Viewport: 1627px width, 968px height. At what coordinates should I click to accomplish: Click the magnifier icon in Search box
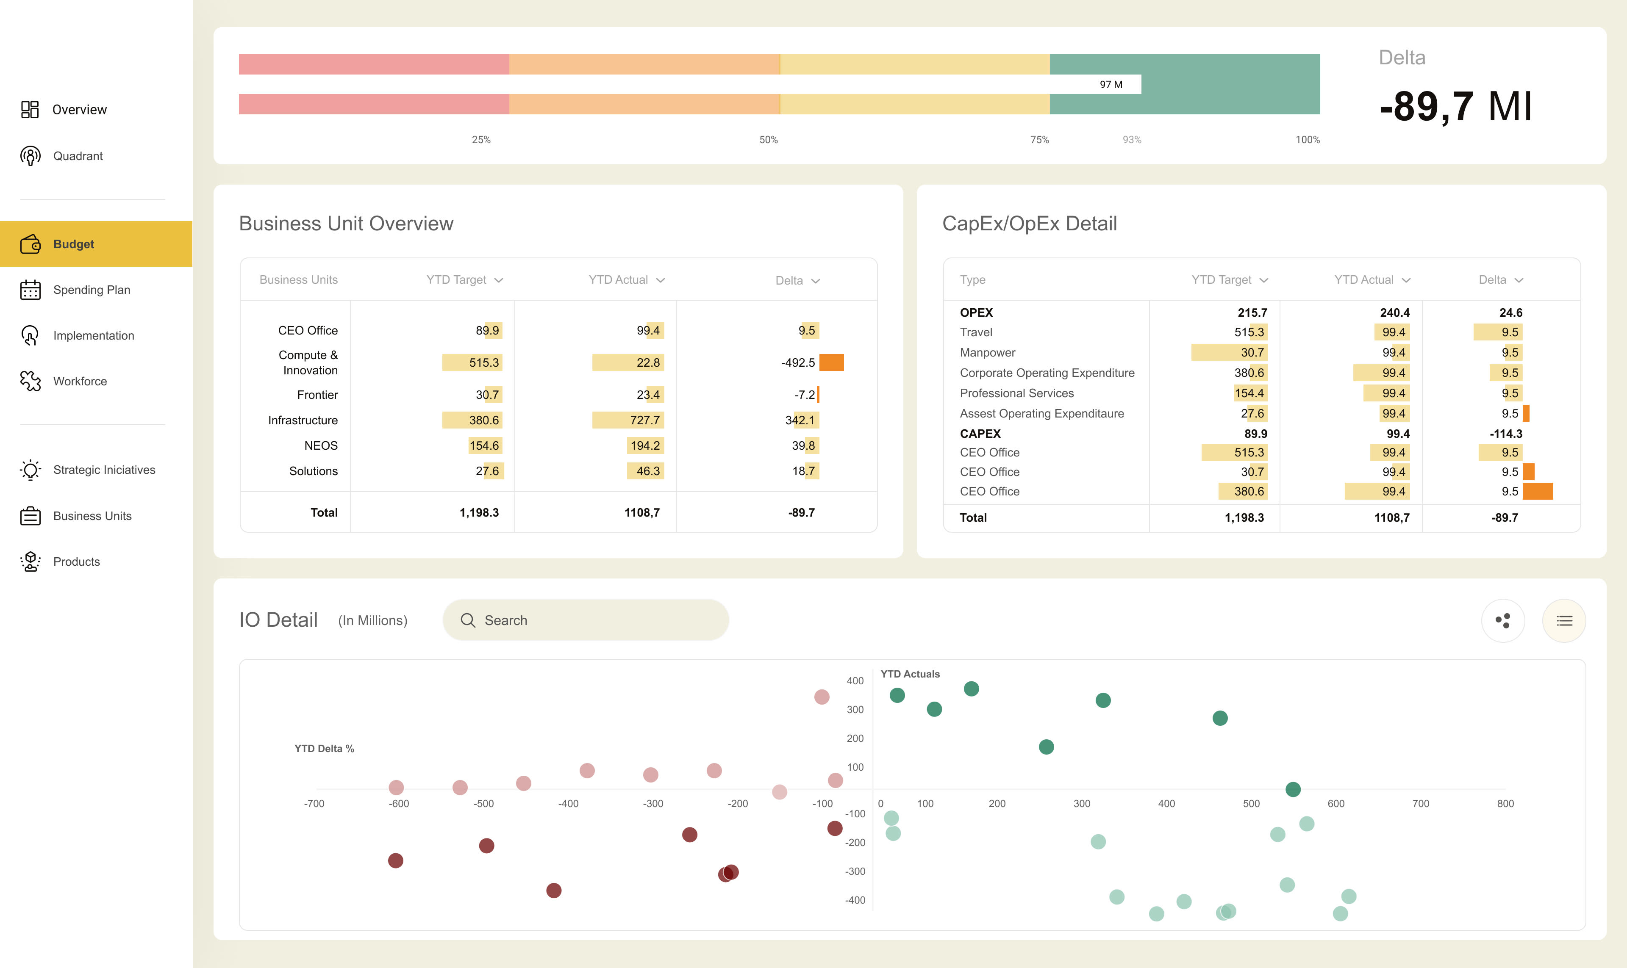[x=468, y=620]
